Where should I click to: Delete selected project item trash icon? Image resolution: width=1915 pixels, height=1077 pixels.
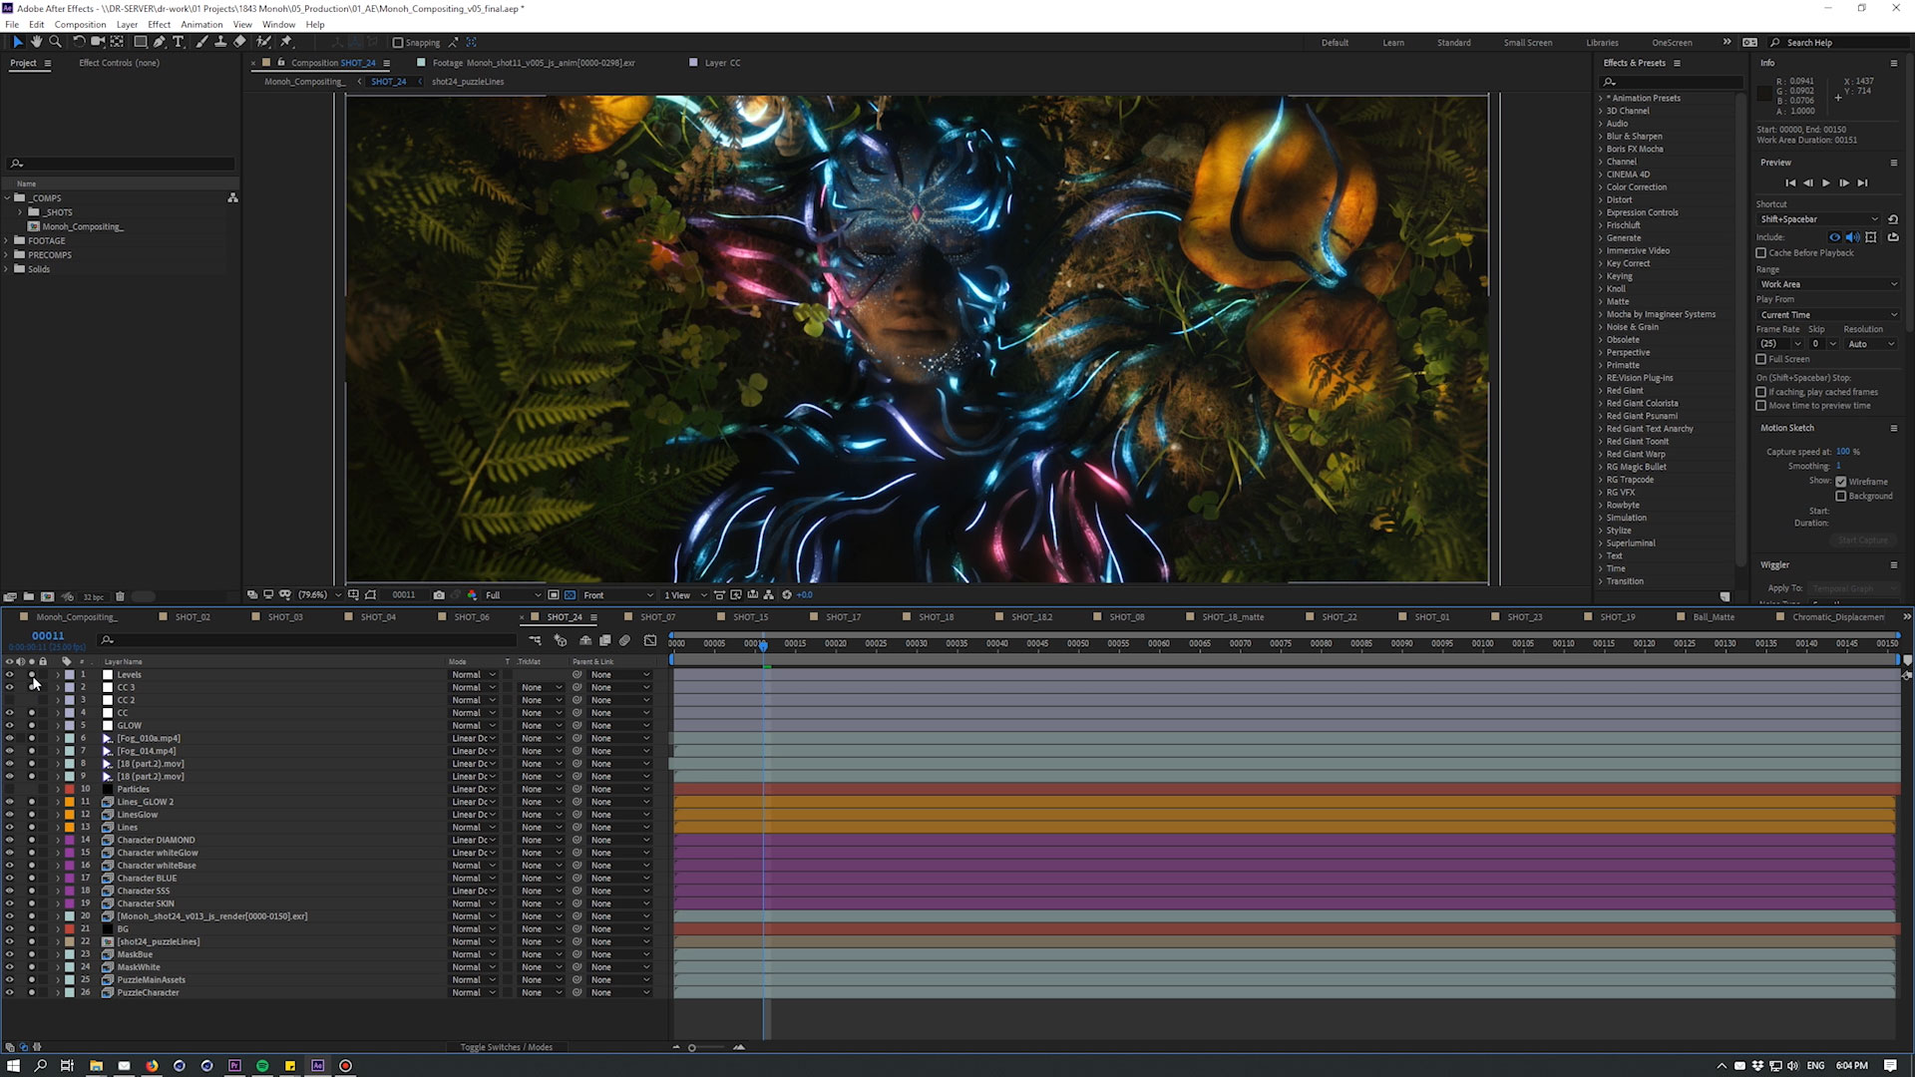click(120, 596)
